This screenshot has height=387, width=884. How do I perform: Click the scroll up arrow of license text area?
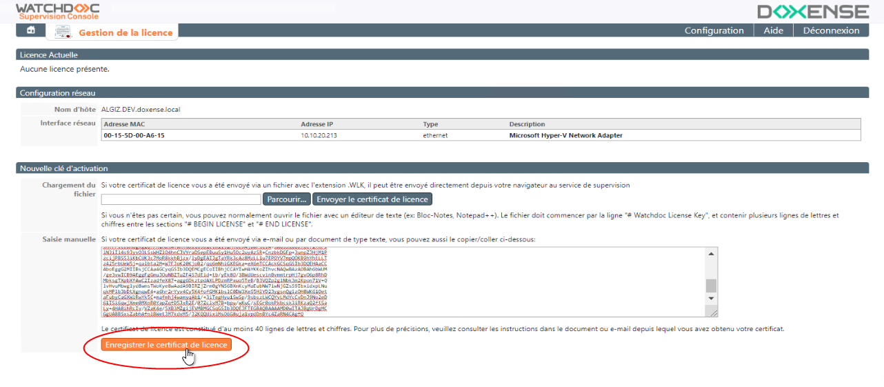click(711, 253)
